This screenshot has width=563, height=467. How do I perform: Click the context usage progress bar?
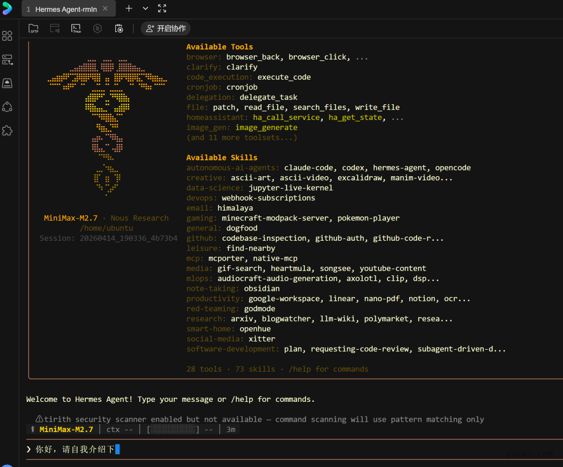click(173, 429)
